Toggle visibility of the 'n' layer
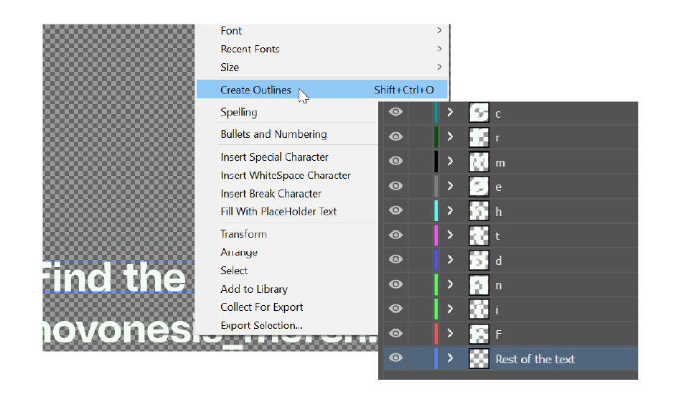Screen dimensions: 689x402 (395, 284)
